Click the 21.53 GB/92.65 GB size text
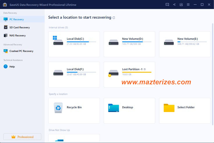 [x=76, y=44]
